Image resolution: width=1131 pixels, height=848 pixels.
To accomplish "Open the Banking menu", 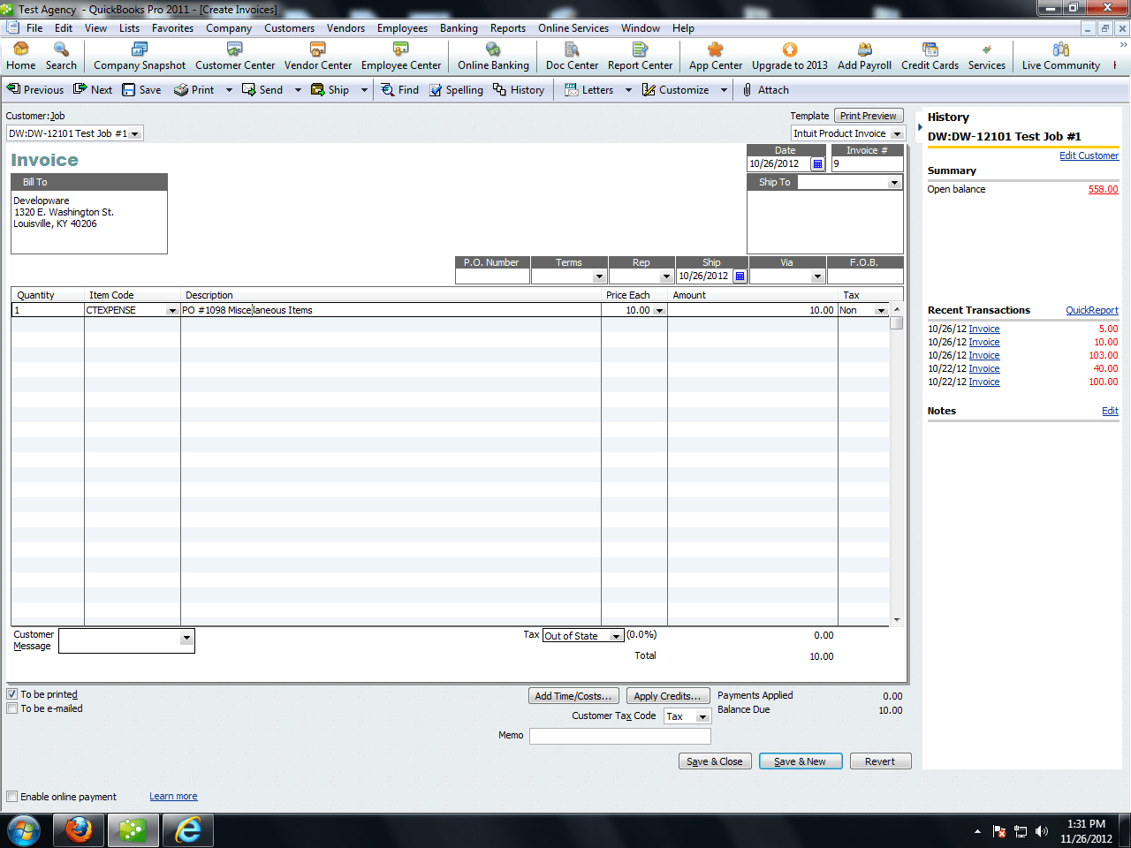I will tap(459, 27).
